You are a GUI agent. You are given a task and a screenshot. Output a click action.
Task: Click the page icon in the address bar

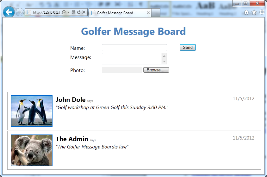pos(29,12)
